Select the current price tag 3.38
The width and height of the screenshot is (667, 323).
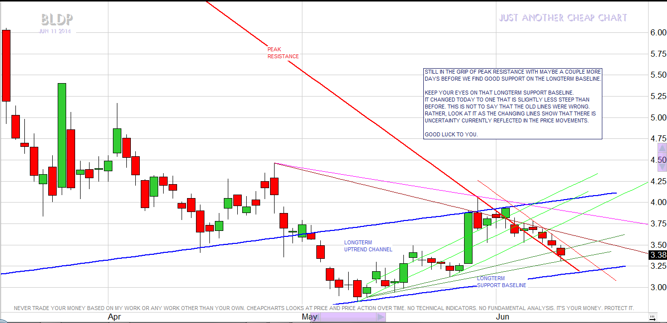tap(658, 255)
